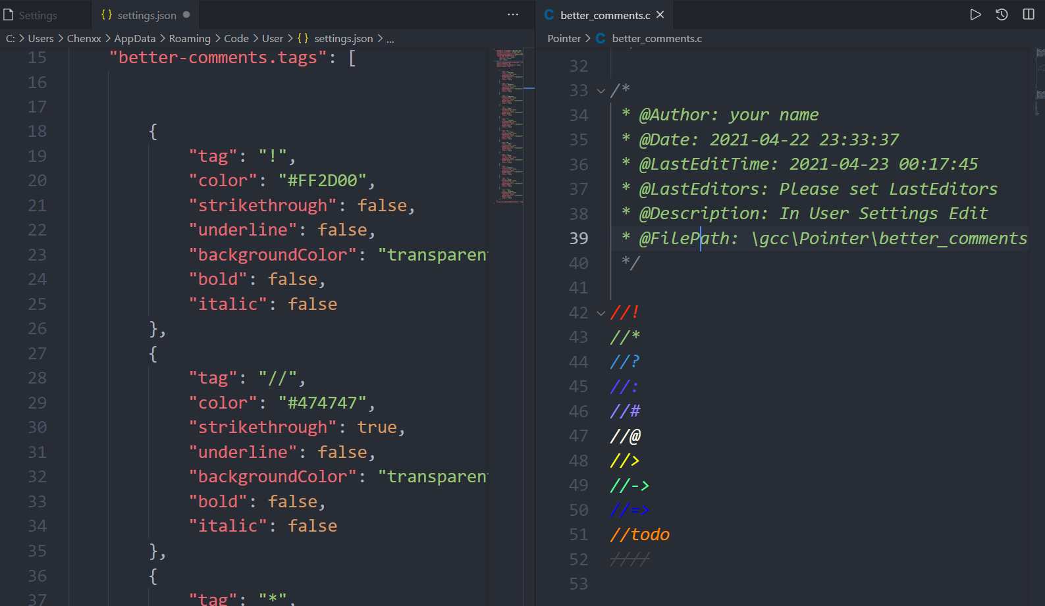Click the @FilePath comment line
The width and height of the screenshot is (1045, 606).
tap(824, 238)
